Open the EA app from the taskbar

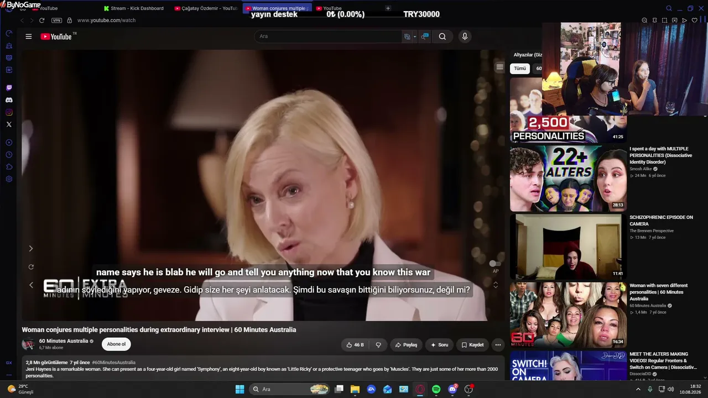coord(371,389)
